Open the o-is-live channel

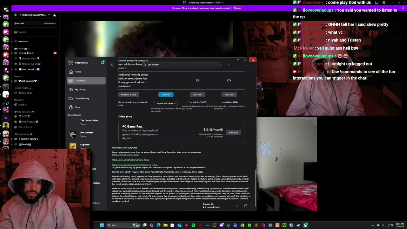coord(35,53)
